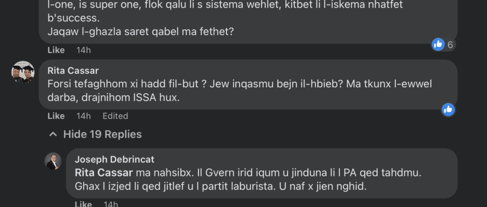This screenshot has height=207, width=487.
Task: Open the 14h timestamp on Rita Cassar's comment
Action: coord(83,116)
